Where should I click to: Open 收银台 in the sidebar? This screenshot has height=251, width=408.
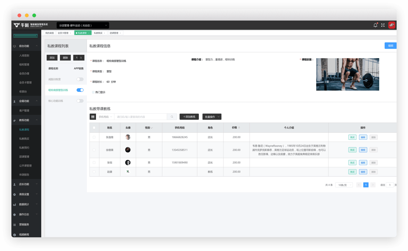tap(23, 92)
